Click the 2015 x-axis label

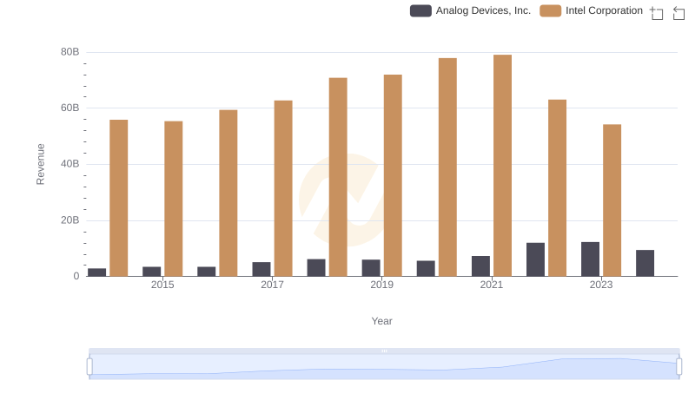pyautogui.click(x=162, y=285)
